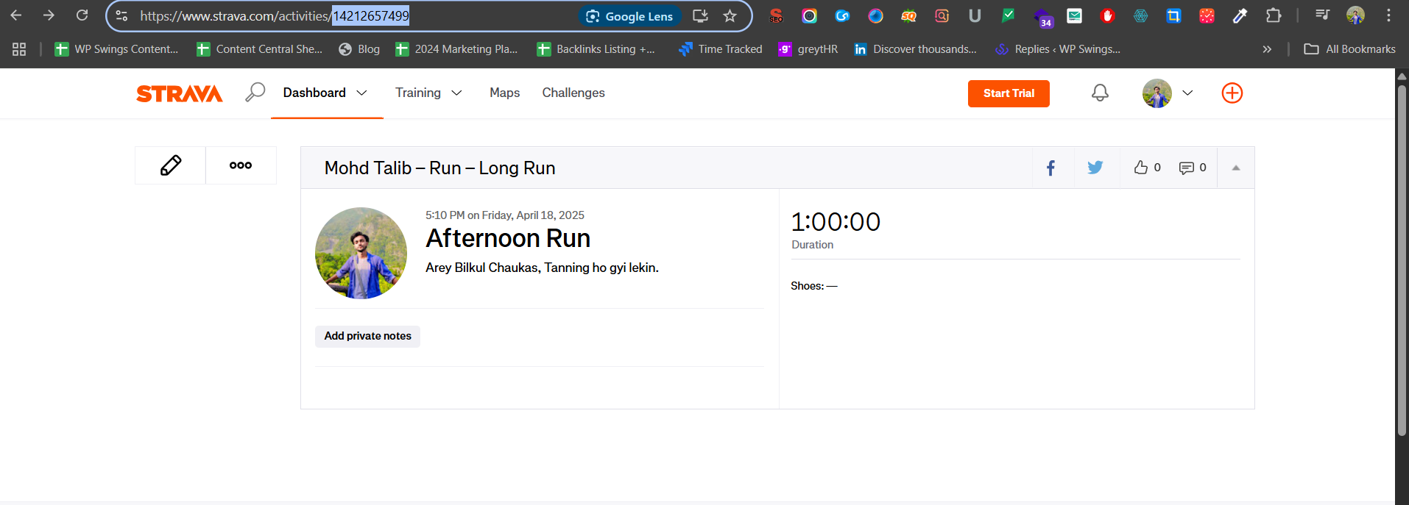Open the Chrome extensions puzzle icon
1409x505 pixels.
pyautogui.click(x=1274, y=15)
